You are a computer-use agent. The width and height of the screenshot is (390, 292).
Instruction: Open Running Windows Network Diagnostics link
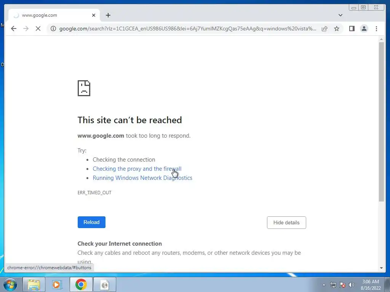(x=142, y=178)
